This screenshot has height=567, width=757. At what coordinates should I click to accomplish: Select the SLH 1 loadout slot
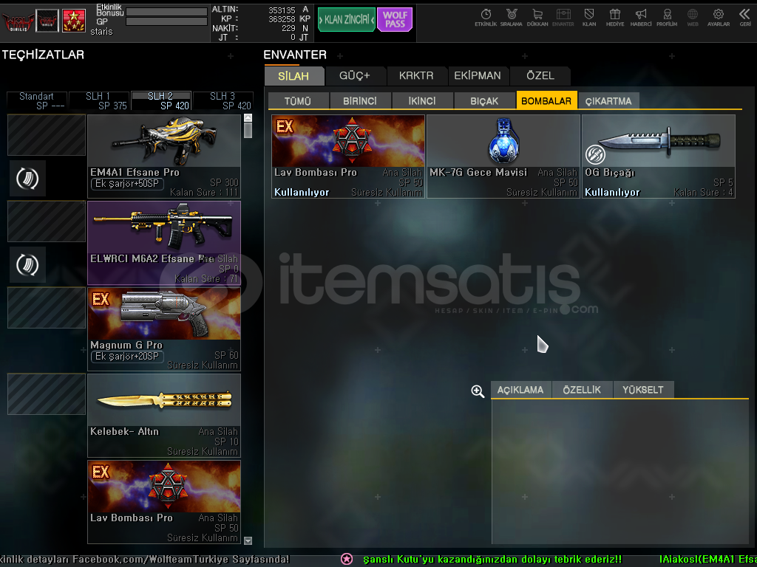coord(98,101)
